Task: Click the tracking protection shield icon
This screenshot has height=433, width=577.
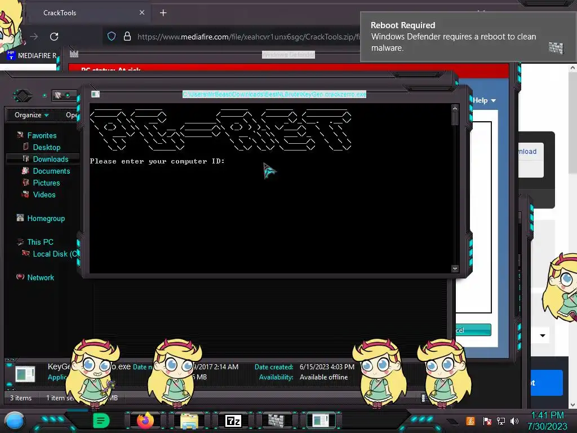Action: pyautogui.click(x=112, y=36)
